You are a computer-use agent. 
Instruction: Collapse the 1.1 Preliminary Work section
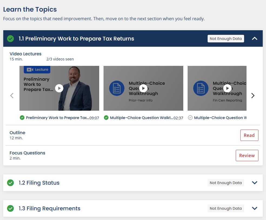(254, 39)
